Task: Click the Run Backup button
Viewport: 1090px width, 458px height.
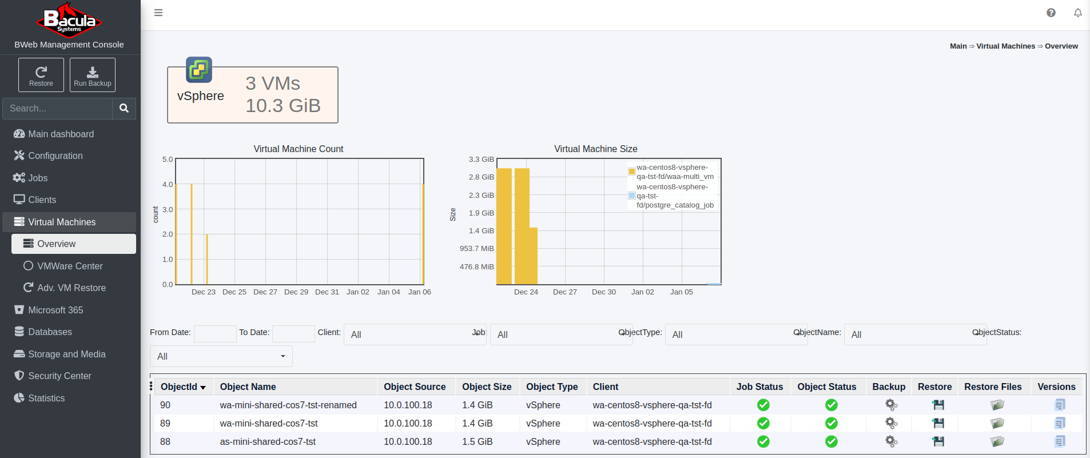Action: (93, 75)
